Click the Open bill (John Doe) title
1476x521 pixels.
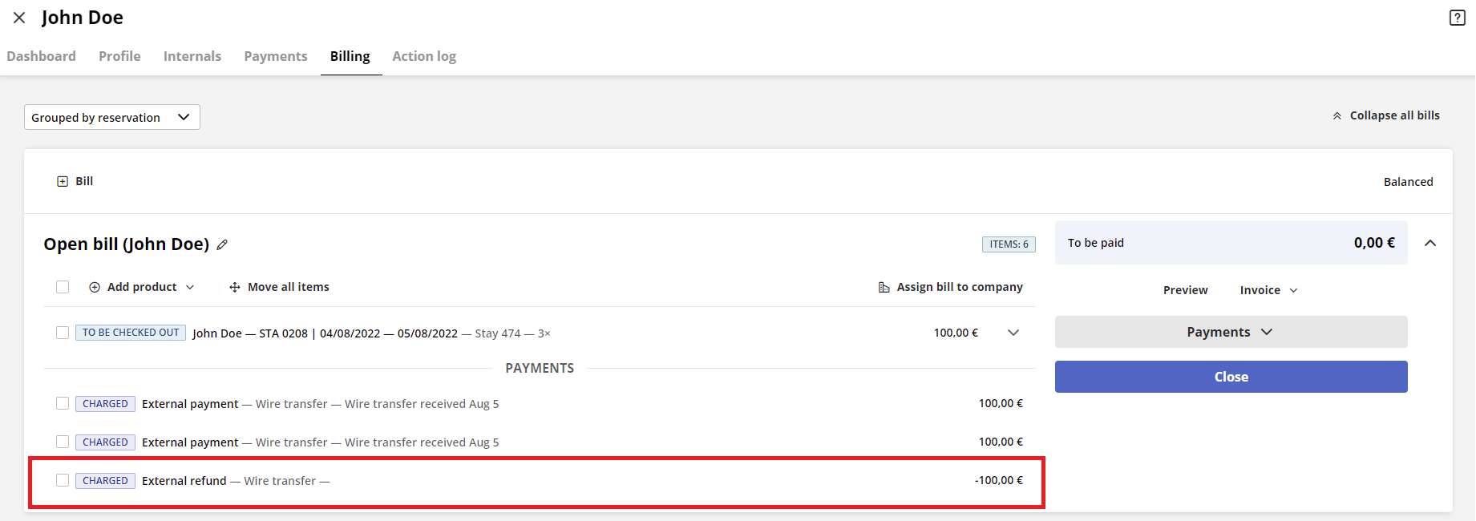click(x=127, y=244)
